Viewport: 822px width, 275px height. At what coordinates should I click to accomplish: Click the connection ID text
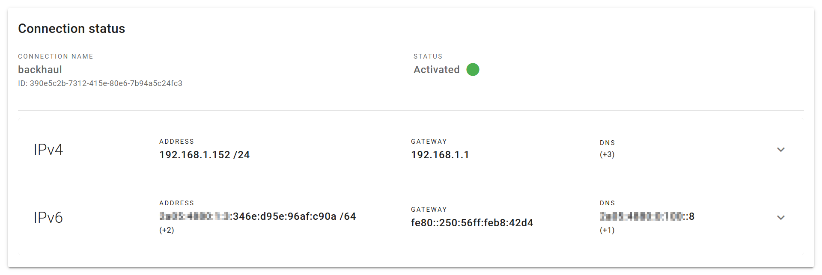click(x=100, y=83)
